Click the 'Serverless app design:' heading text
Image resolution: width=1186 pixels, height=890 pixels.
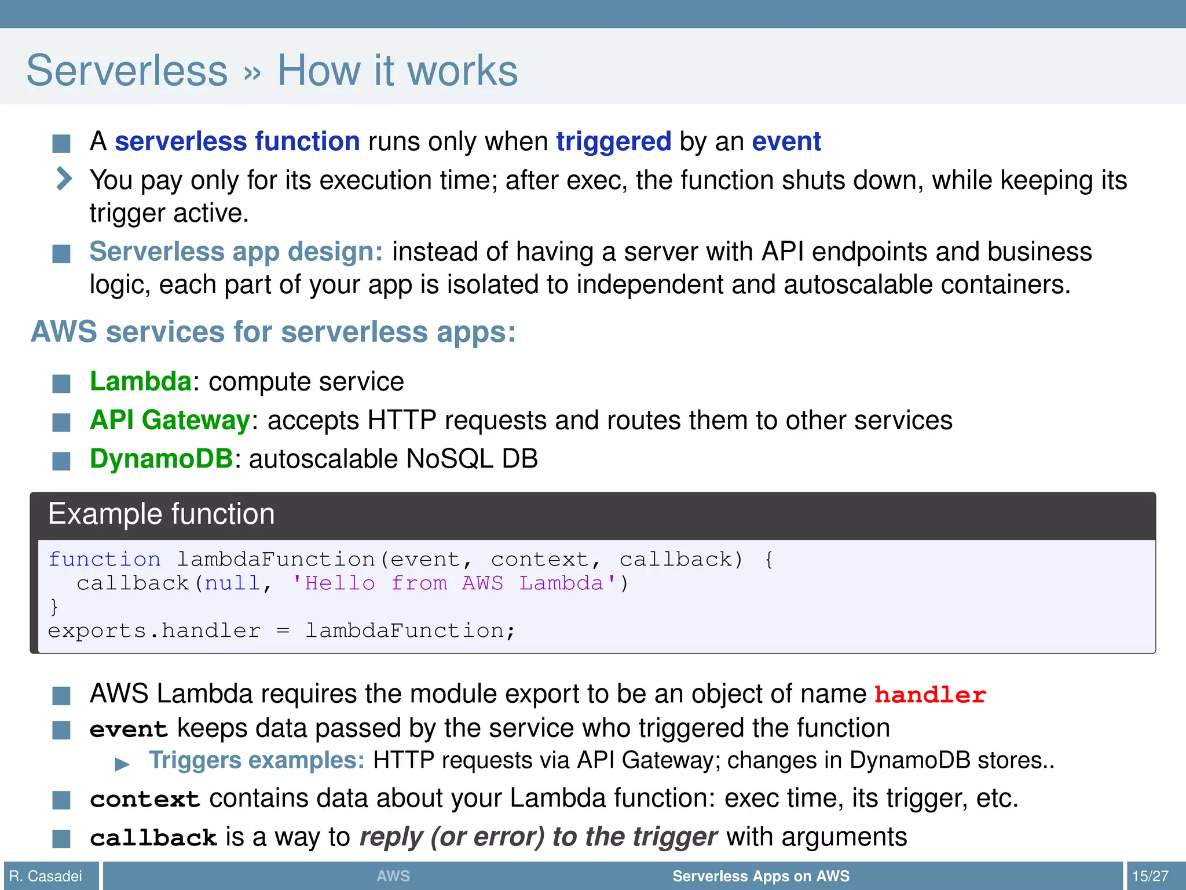[236, 252]
